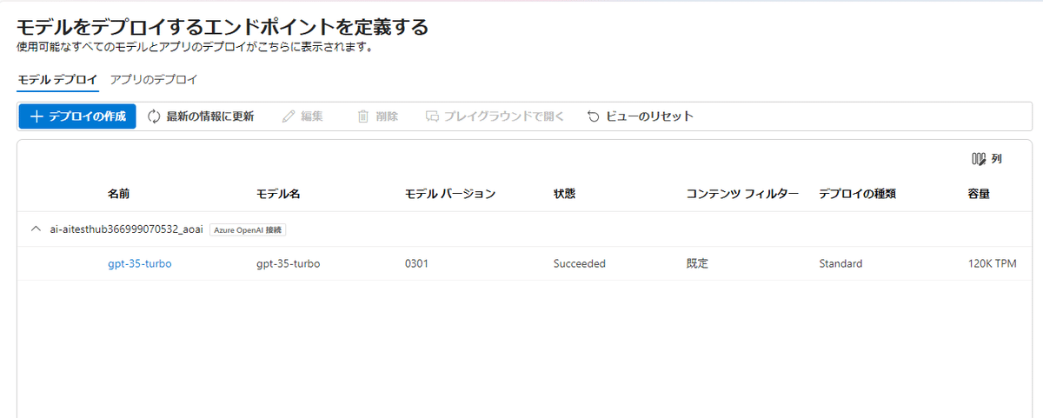Click the Succeeded status cell
Screen dimensions: 1043x418
(x=580, y=263)
